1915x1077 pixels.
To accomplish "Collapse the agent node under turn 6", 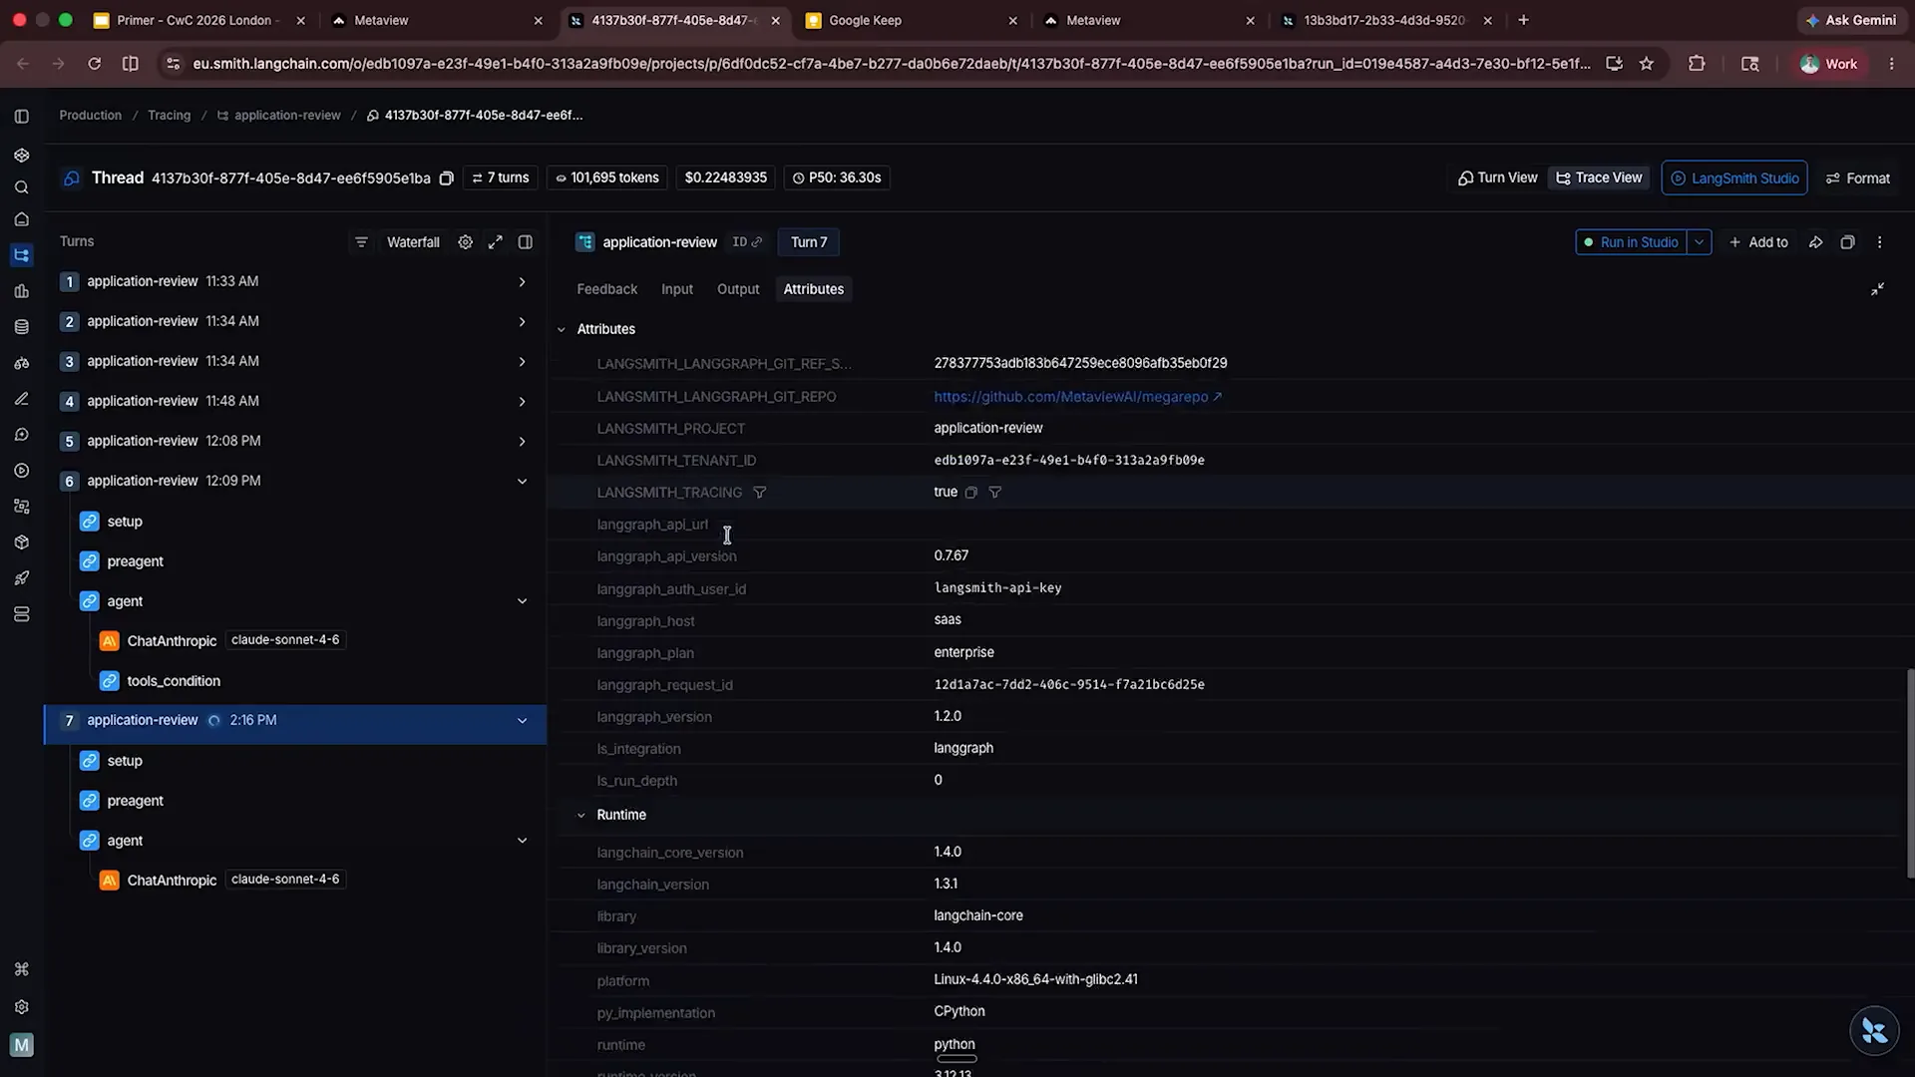I will 522,601.
